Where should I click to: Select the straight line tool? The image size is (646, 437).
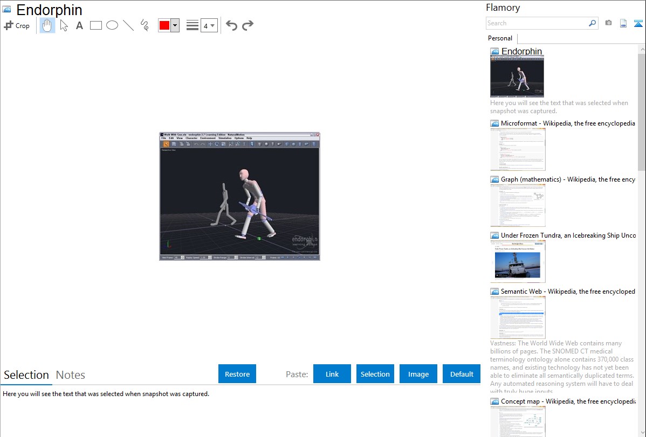point(128,25)
